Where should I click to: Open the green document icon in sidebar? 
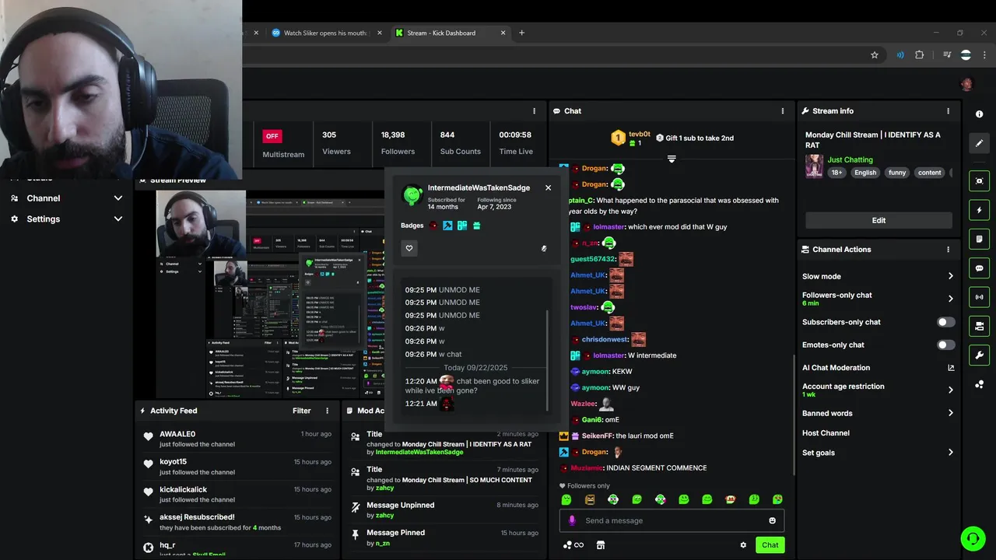(x=979, y=239)
